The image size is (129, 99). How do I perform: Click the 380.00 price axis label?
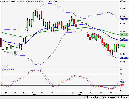pyautogui.click(x=122, y=9)
